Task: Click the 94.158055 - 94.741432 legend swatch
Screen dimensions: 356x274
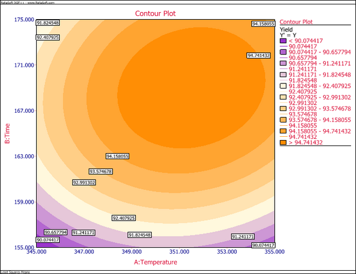Action: [x=283, y=131]
